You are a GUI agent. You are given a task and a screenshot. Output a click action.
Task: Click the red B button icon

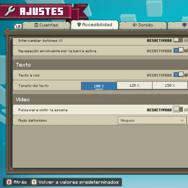(9, 182)
